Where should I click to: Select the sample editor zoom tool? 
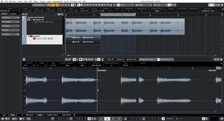(86, 59)
